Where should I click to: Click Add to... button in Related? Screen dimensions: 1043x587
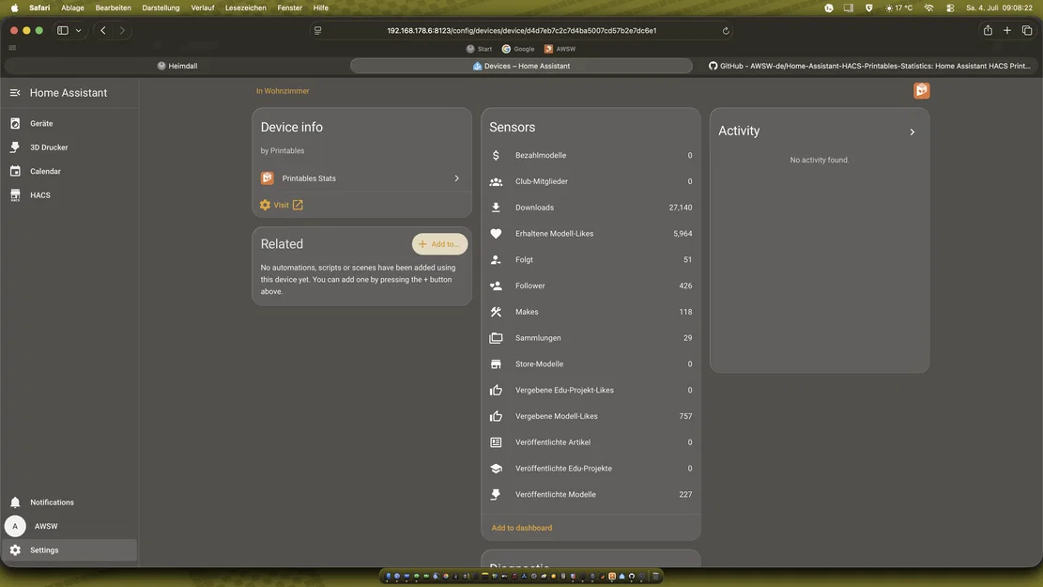(x=439, y=244)
